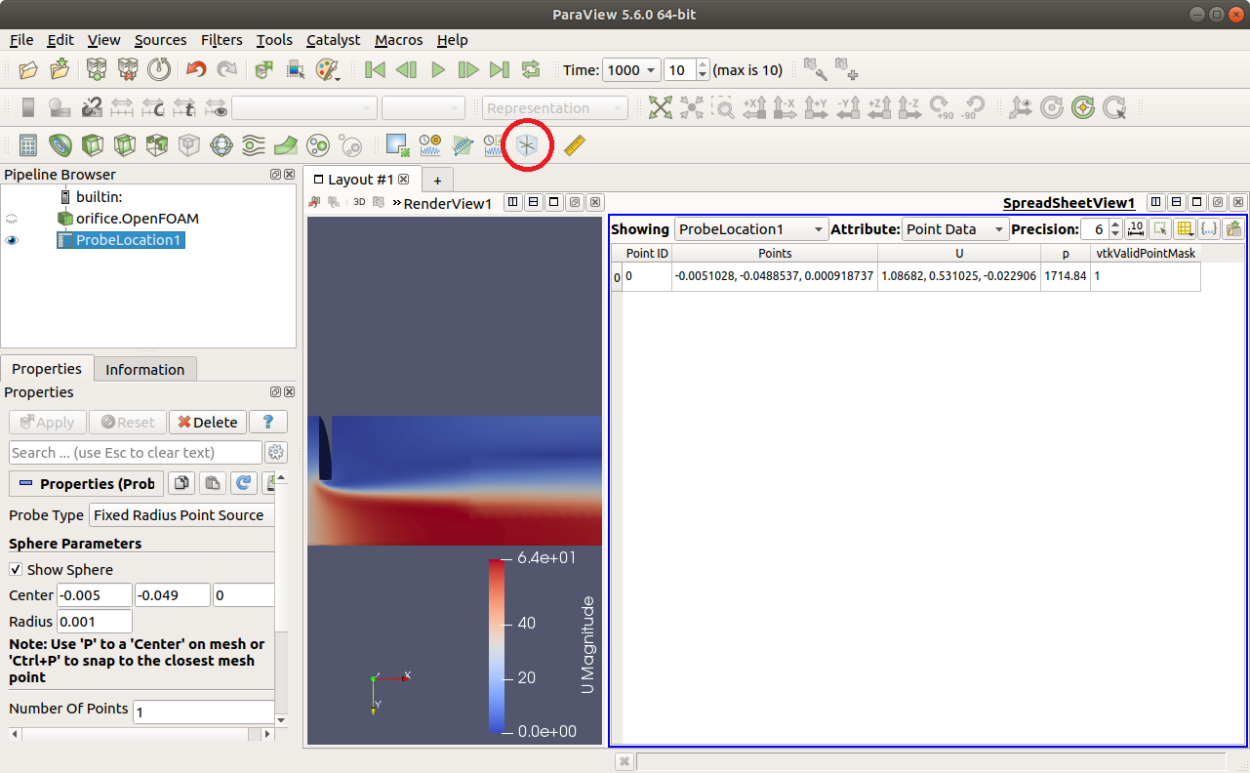The height and width of the screenshot is (773, 1250).
Task: Click the Play animation button
Action: tap(438, 70)
